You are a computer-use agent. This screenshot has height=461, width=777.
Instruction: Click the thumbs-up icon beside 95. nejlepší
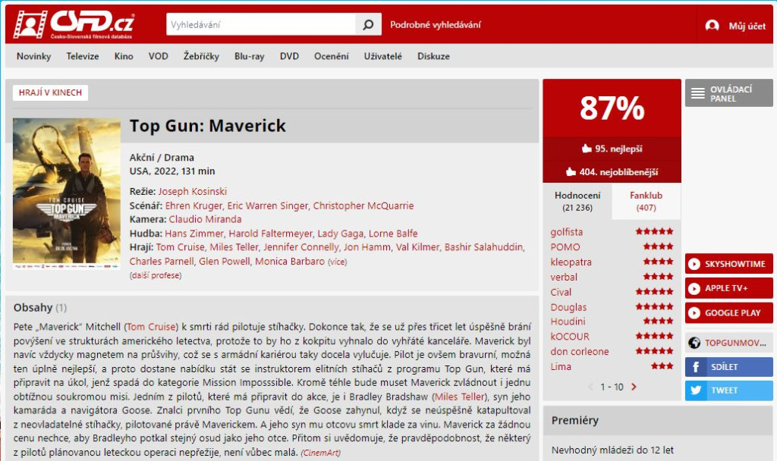pyautogui.click(x=587, y=149)
